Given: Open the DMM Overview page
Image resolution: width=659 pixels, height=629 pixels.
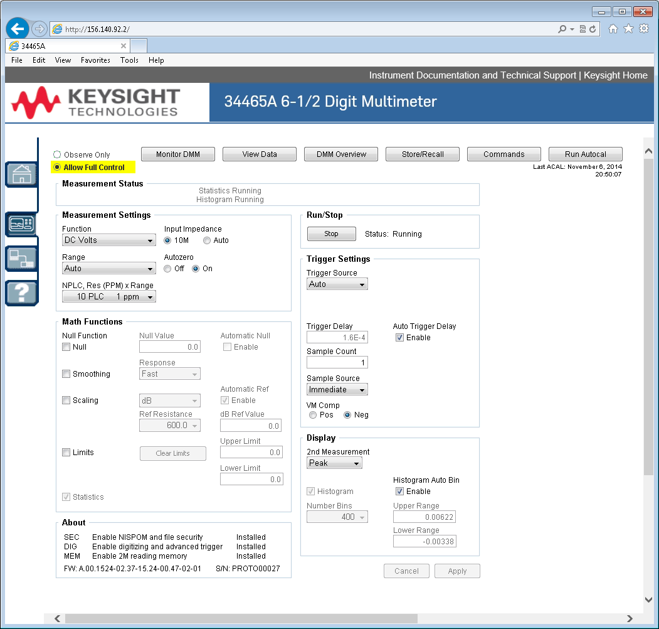Looking at the screenshot, I should tap(341, 154).
